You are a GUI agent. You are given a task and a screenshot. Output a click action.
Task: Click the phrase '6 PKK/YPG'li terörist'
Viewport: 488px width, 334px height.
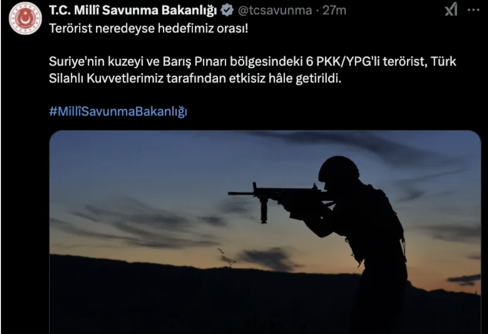(x=366, y=62)
